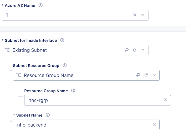Clear the nhc-rgrp resource group value
Viewport: 186px width, 134px height.
165,100
